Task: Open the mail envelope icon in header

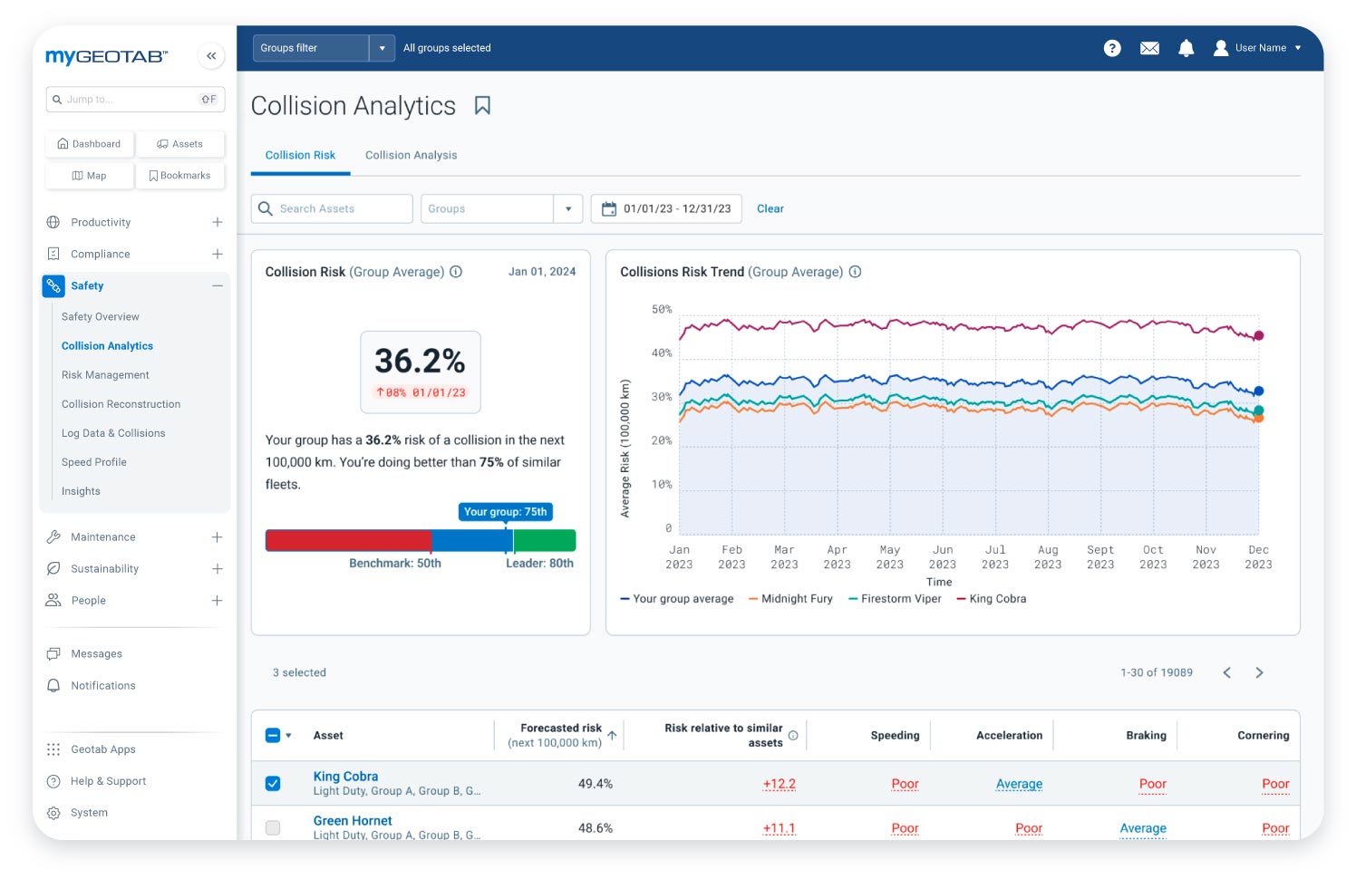Action: [x=1149, y=48]
